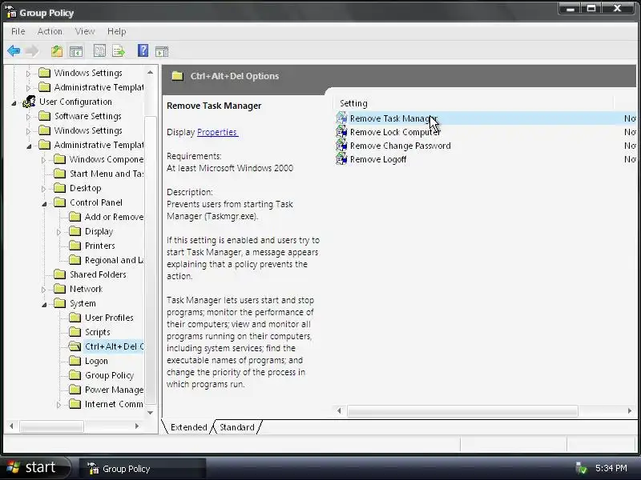Click the network system tray icon

(581, 468)
